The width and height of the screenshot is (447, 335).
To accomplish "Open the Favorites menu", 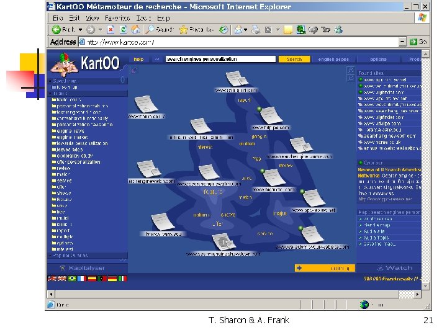I will click(x=117, y=18).
